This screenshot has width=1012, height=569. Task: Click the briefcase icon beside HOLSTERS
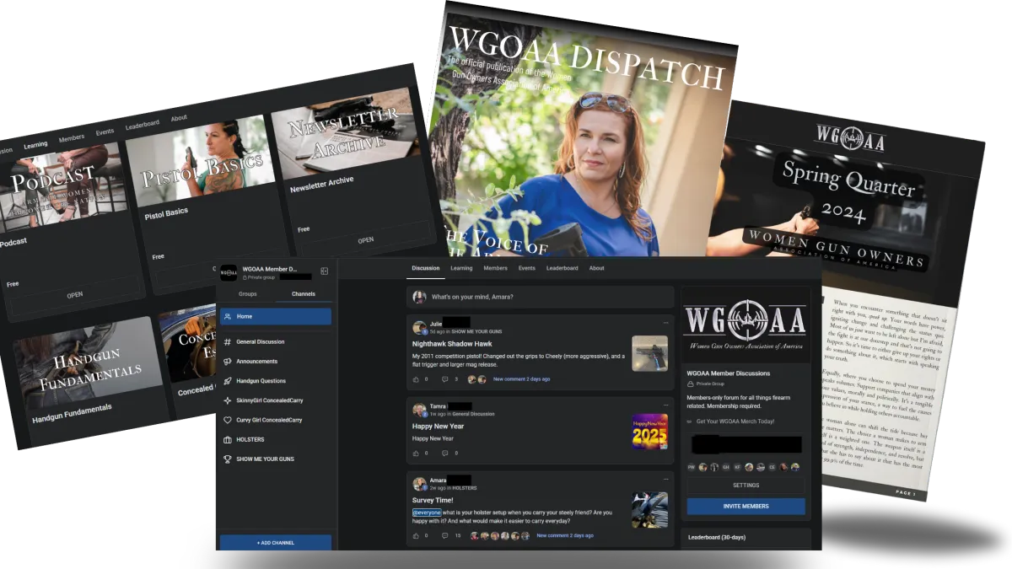(228, 439)
